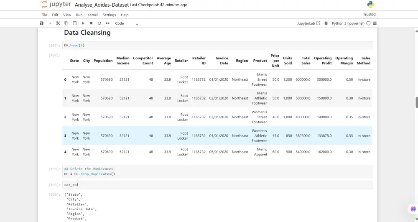Viewport: 418px width, 222px height.
Task: Insert a new cell with the plus icon
Action: click(50, 23)
